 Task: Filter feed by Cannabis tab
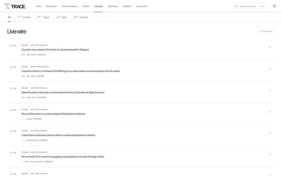[x=81, y=17]
